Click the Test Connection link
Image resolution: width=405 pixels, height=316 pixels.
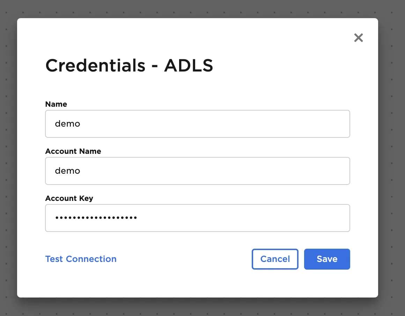click(x=81, y=259)
